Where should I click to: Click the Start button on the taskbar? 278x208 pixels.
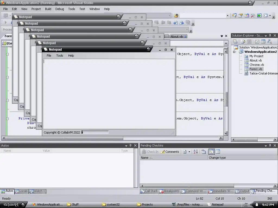tap(14, 204)
